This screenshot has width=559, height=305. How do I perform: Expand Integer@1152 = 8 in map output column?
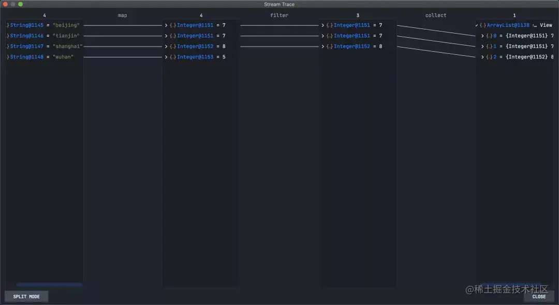click(x=166, y=46)
